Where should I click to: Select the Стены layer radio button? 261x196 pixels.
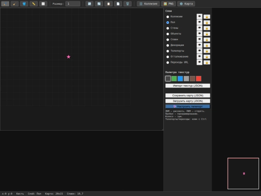click(x=168, y=28)
